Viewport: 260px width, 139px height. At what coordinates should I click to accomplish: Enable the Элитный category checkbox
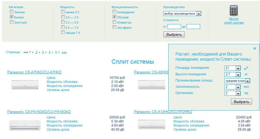point(11,22)
